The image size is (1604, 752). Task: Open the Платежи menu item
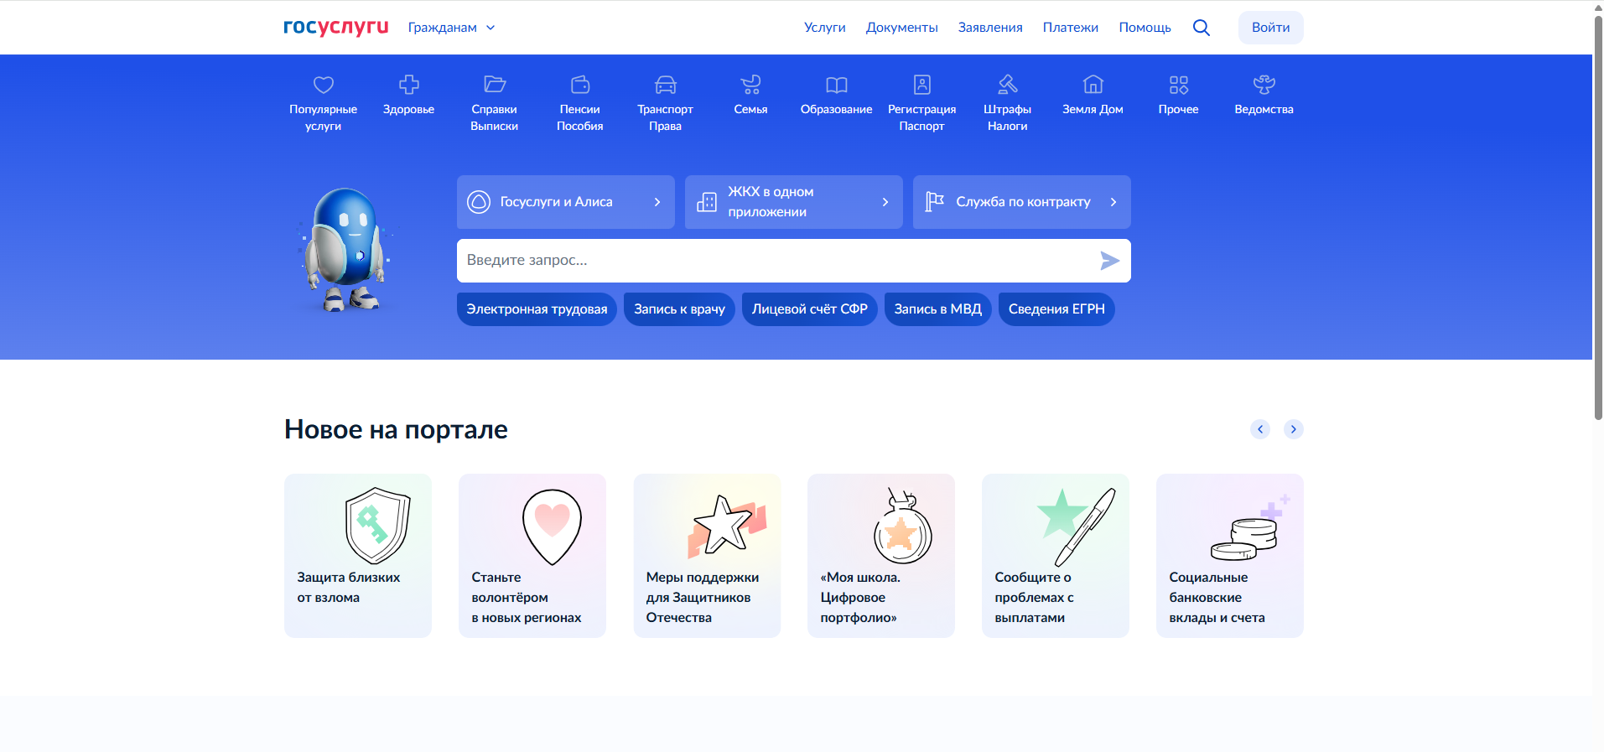[1071, 28]
